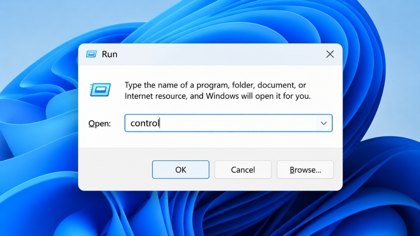Click the 'Type the name of a program' description
This screenshot has height=236, width=420.
point(218,91)
